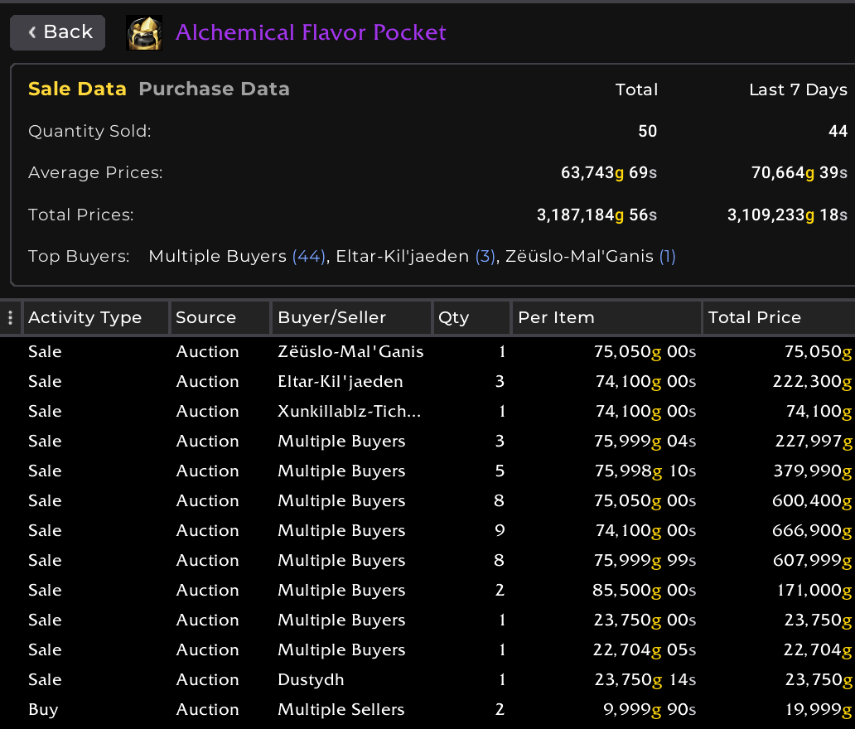855x729 pixels.
Task: Click the 75,998g 10s per item value
Action: click(645, 471)
